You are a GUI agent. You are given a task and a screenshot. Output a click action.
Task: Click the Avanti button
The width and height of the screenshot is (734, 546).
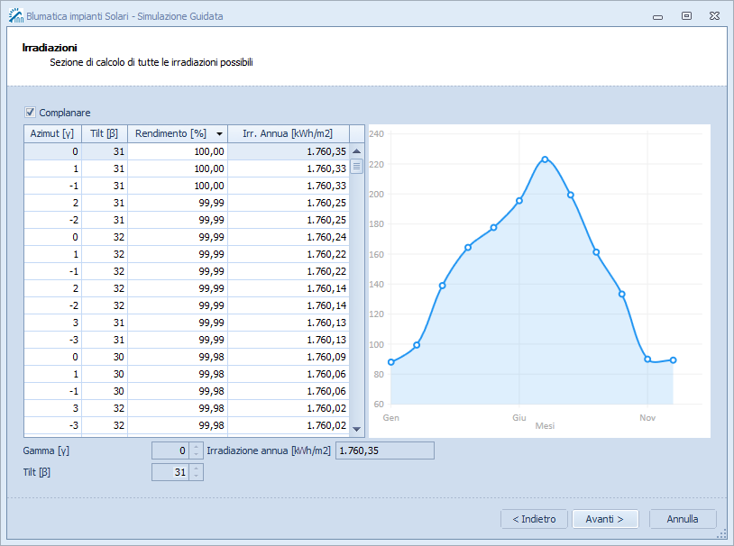tap(605, 519)
